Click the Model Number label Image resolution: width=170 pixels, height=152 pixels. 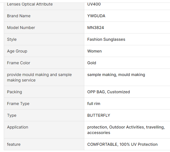pos(21,28)
